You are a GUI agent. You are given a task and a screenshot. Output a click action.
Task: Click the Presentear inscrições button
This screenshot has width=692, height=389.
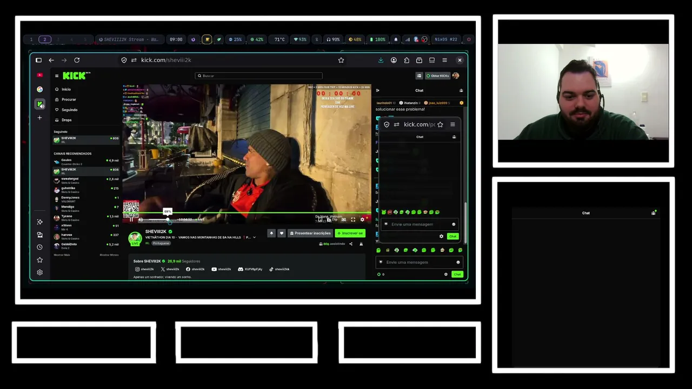click(310, 233)
